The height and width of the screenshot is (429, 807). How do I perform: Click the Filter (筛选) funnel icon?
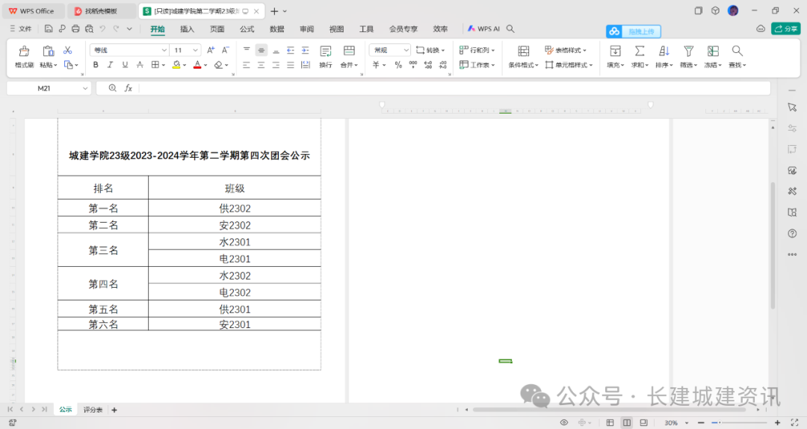(688, 51)
